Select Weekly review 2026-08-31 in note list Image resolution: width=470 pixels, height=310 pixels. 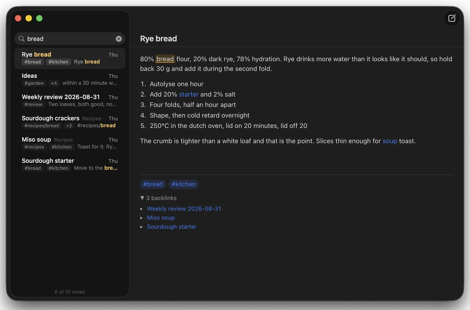tap(70, 101)
